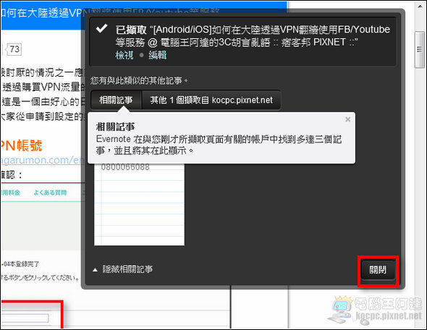Switch to 其他 1 個擷取自 kocpc.pixnet.net tab
Screen dimensions: 427x330
[x=211, y=100]
